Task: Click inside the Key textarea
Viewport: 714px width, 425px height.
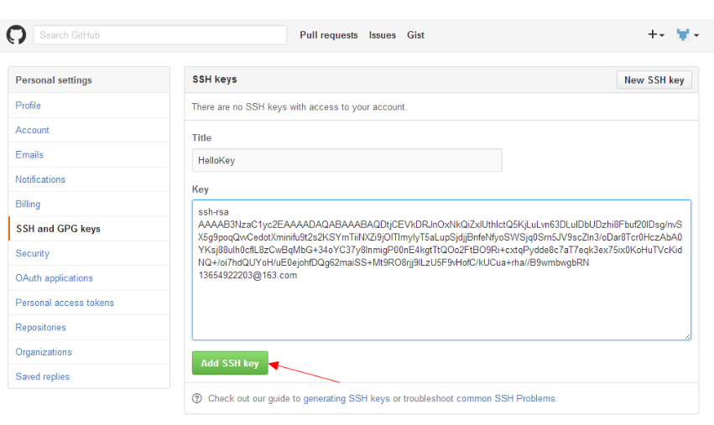Action: (x=441, y=270)
